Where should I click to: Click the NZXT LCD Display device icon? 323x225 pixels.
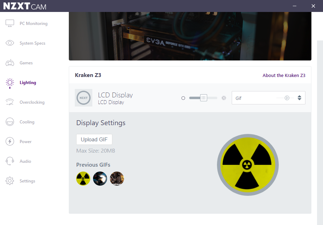point(84,98)
